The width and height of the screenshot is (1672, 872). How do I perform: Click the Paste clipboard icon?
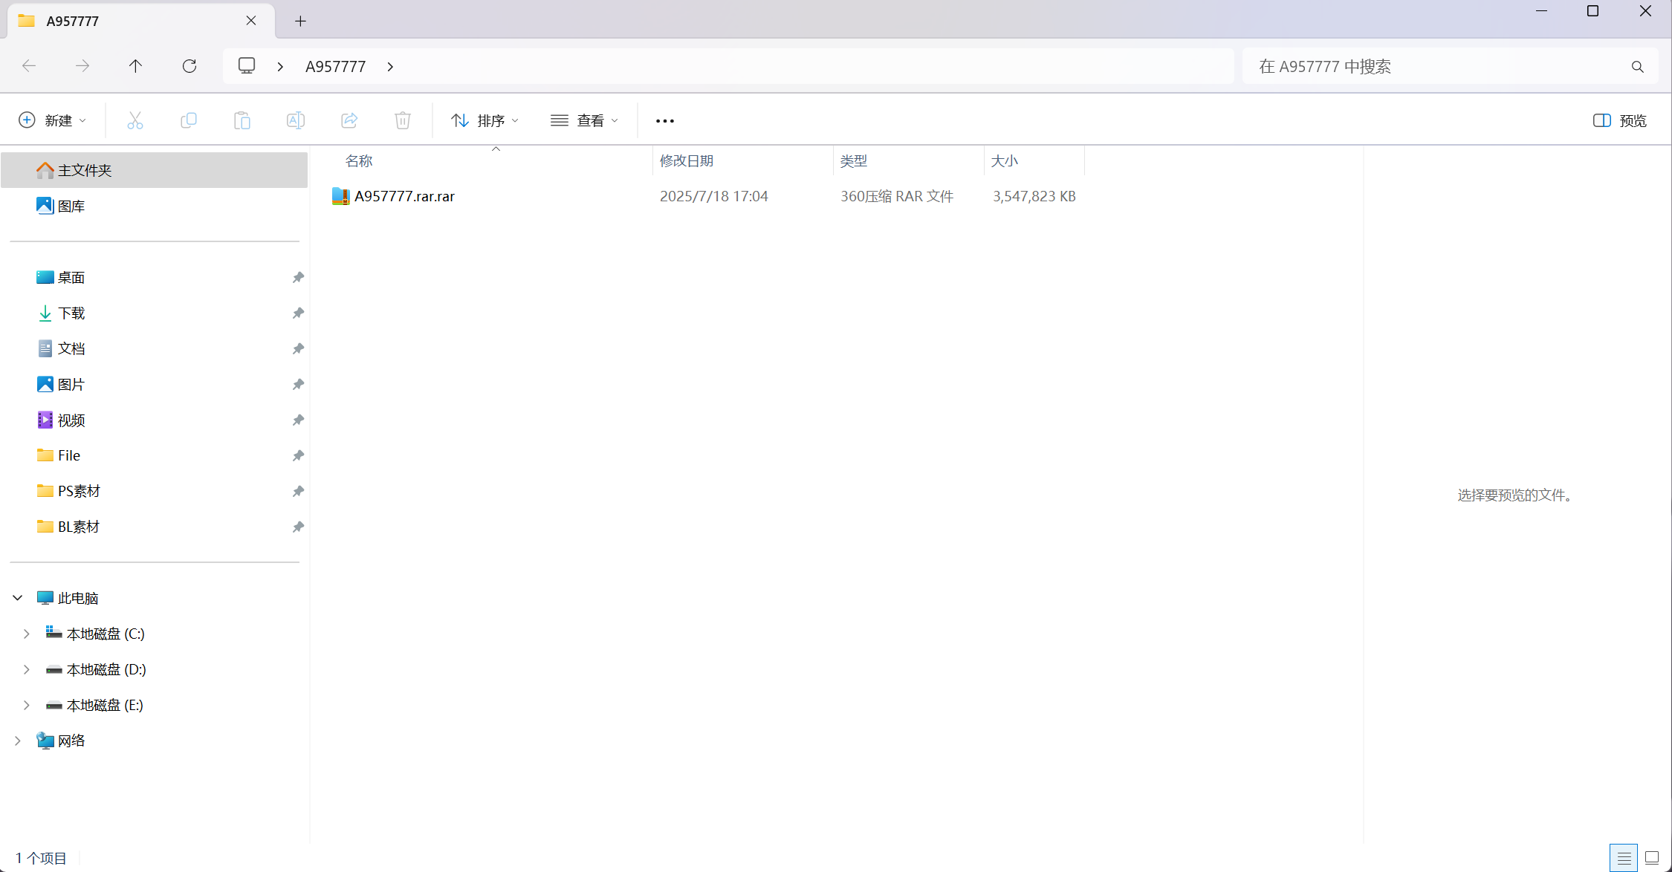242,120
